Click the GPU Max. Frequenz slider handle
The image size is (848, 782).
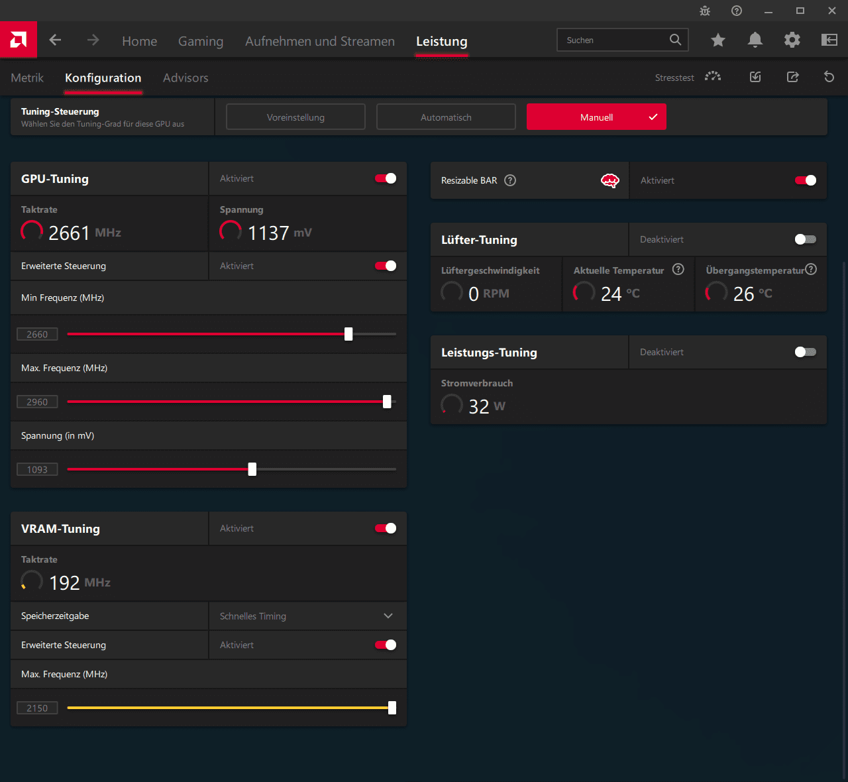pos(387,402)
